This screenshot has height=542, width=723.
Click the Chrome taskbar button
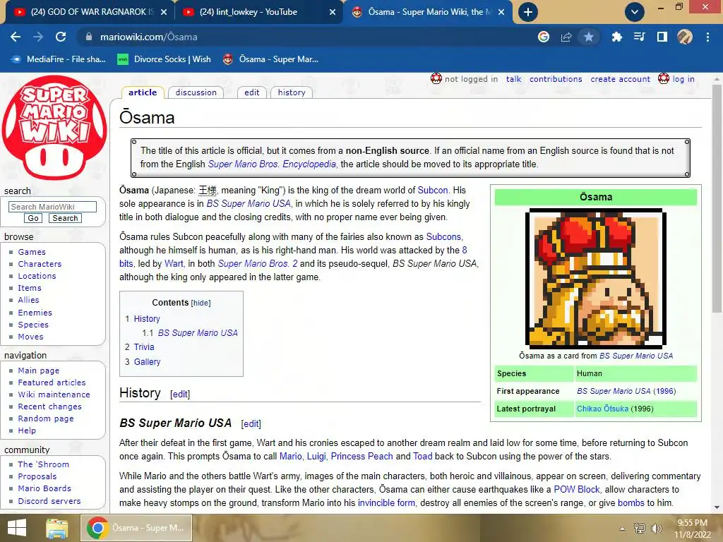[x=136, y=528]
